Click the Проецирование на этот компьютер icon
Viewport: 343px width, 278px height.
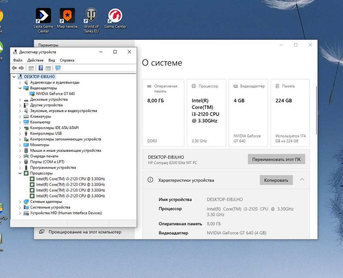(42, 232)
